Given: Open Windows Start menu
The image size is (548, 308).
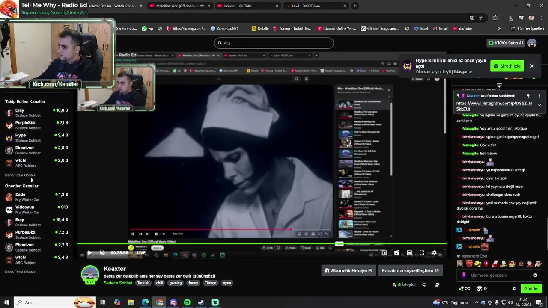Looking at the screenshot, I should coord(7,302).
